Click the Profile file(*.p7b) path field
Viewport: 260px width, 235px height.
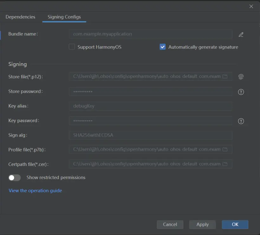[151, 149]
